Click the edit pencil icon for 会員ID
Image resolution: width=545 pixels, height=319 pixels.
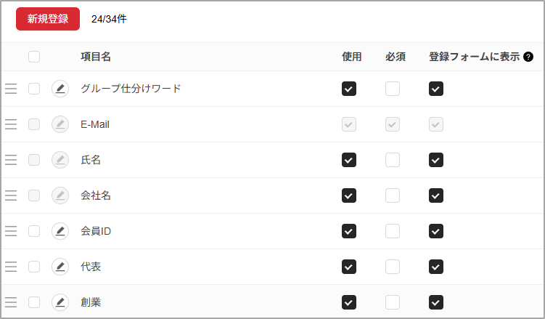[60, 231]
